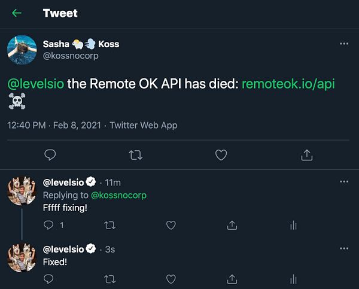Share the "Fffff fixing!" reply
This screenshot has height=289, width=359.
pos(232,226)
